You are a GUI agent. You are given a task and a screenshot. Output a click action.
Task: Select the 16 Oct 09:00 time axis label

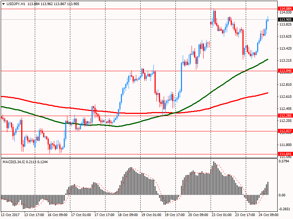tap(58, 215)
